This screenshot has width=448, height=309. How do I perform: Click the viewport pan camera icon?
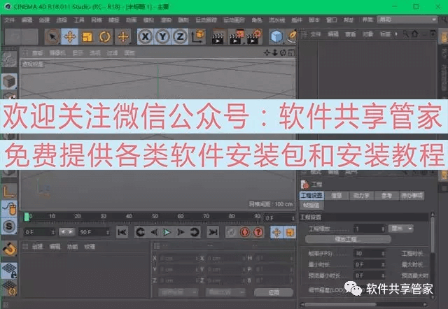267,52
